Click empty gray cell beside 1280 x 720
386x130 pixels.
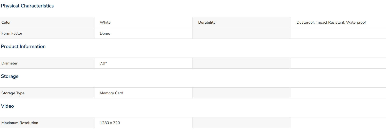(x=242, y=123)
